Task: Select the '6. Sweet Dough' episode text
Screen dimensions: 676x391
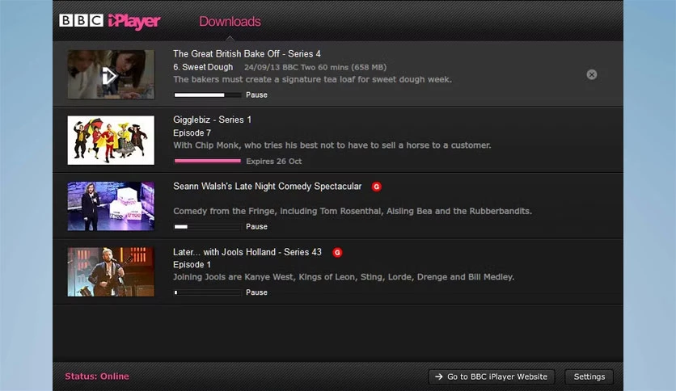Action: [203, 67]
